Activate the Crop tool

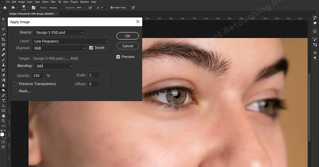[x=3, y=39]
